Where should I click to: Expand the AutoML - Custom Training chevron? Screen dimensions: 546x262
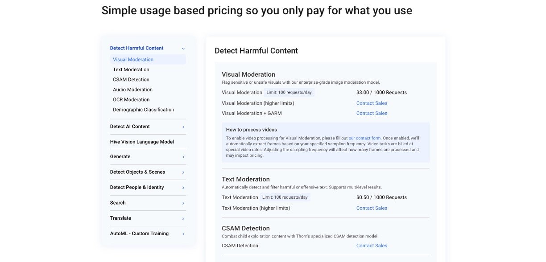(183, 234)
